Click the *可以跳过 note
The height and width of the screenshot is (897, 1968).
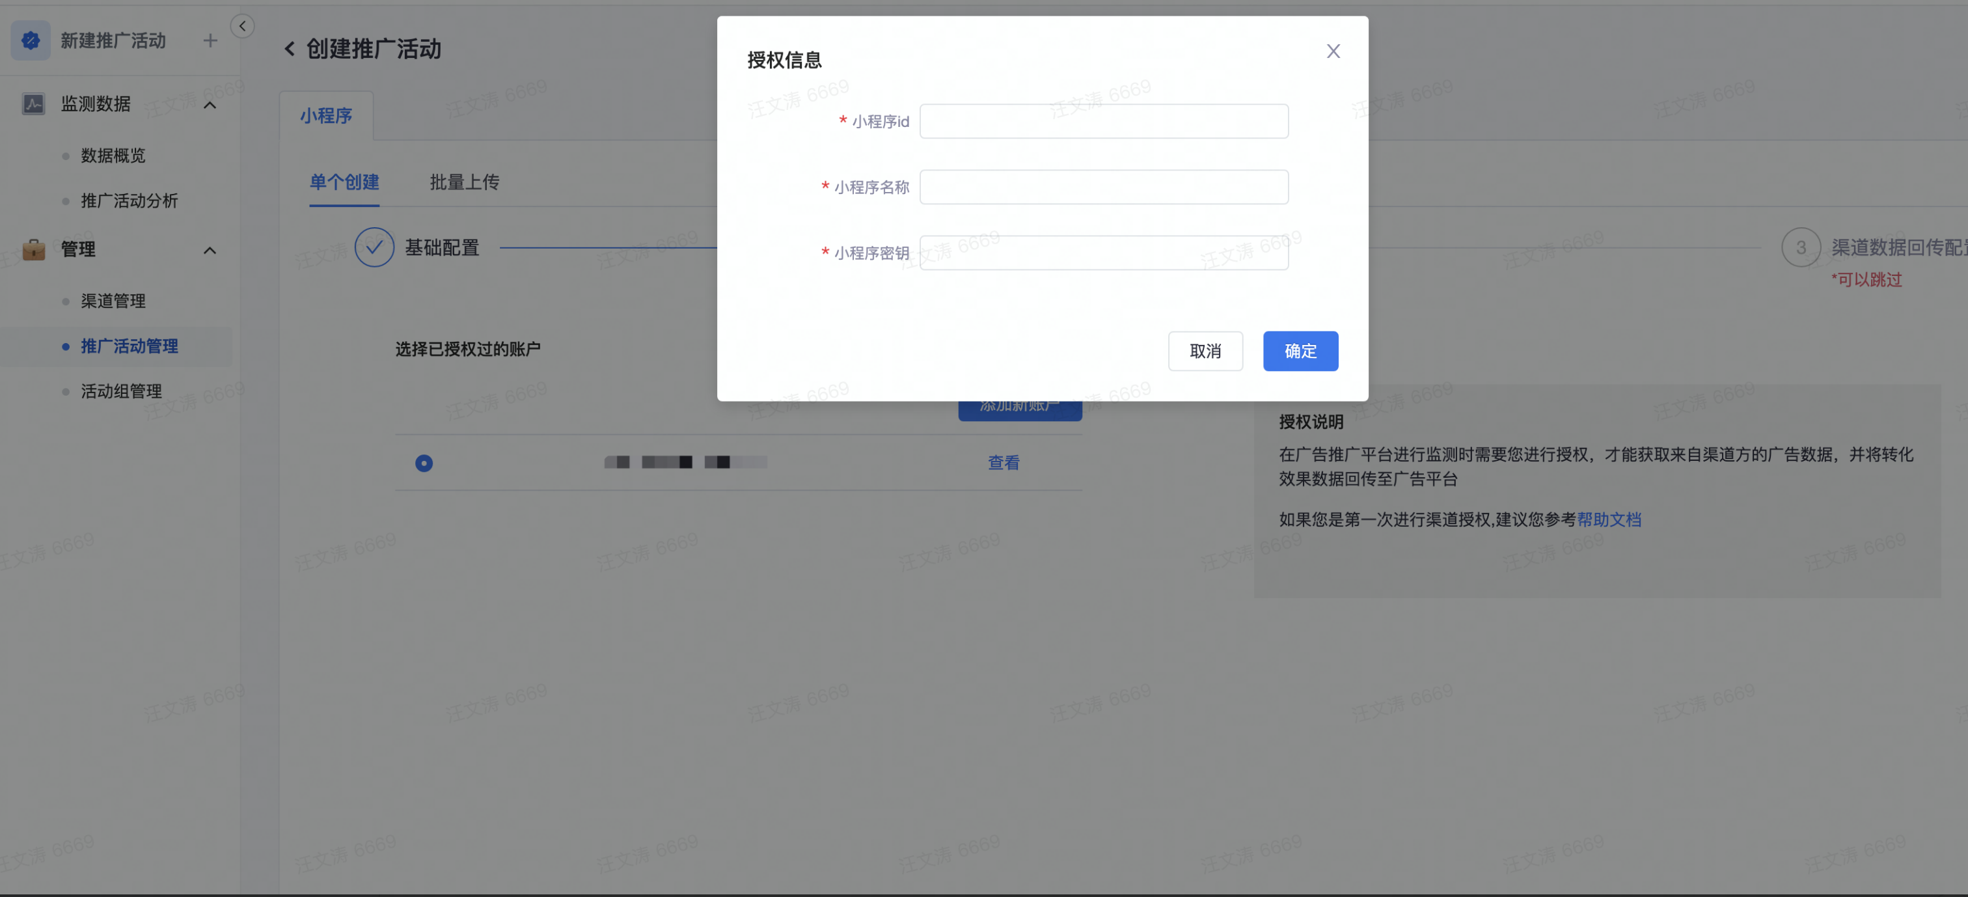coord(1866,280)
